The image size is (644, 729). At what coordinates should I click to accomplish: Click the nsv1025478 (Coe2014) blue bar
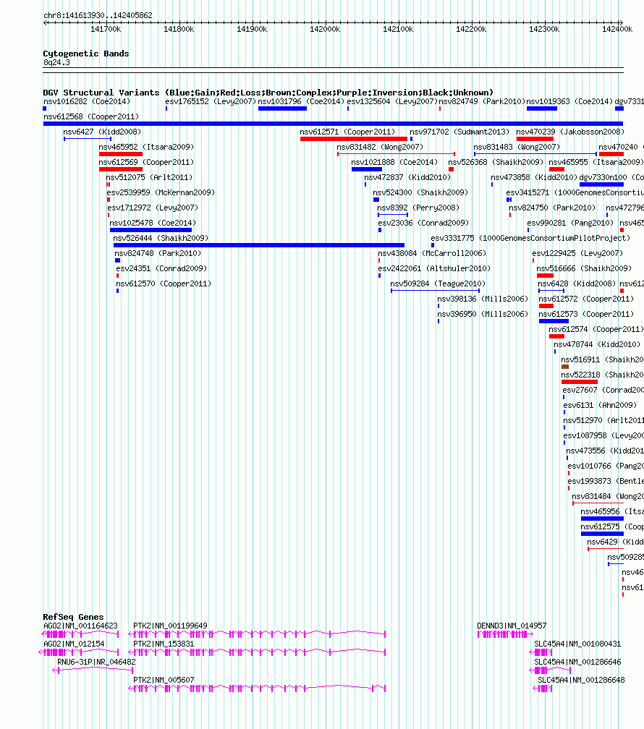tap(151, 230)
